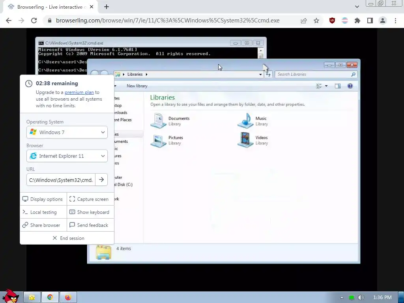
Task: Click the search magnifier icon in Explorer
Action: click(x=353, y=74)
